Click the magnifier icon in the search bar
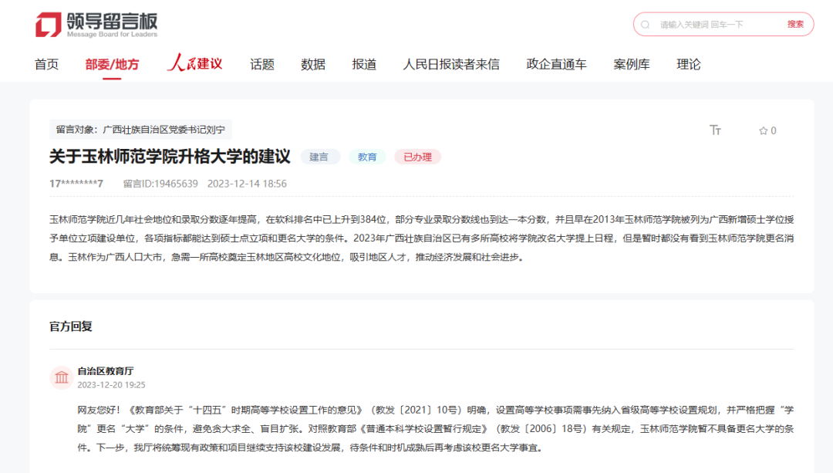 point(646,24)
